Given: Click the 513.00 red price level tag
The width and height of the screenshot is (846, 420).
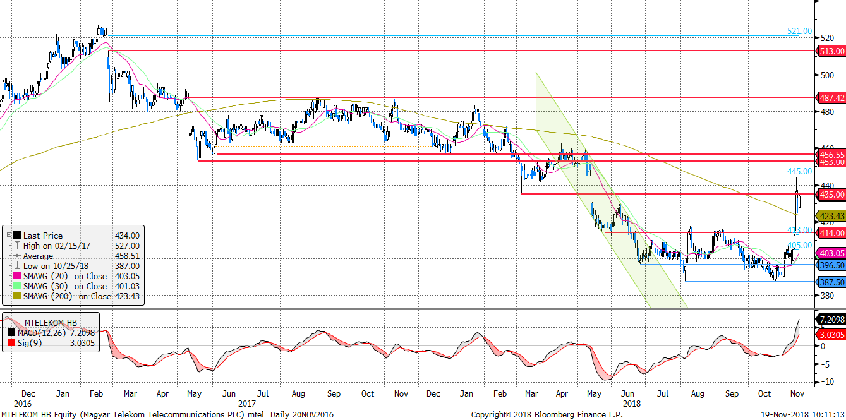Looking at the screenshot, I should coord(831,51).
